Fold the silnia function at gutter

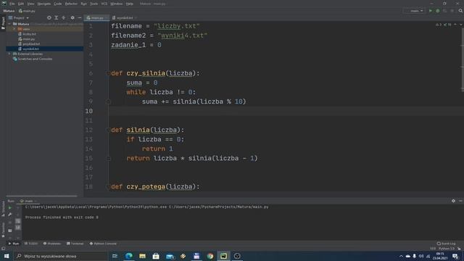click(x=108, y=130)
